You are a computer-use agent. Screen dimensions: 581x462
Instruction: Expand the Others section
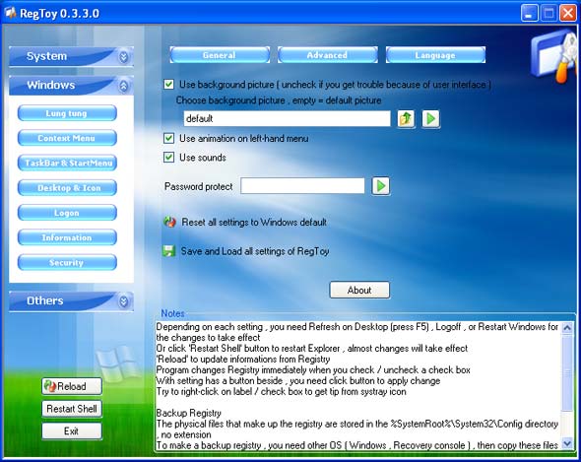pyautogui.click(x=71, y=301)
